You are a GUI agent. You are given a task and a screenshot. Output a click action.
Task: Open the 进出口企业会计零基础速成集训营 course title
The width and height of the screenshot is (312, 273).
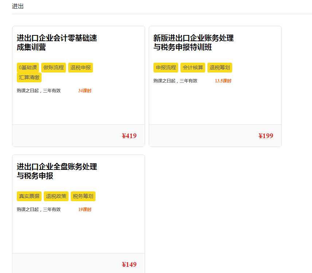[x=57, y=43]
